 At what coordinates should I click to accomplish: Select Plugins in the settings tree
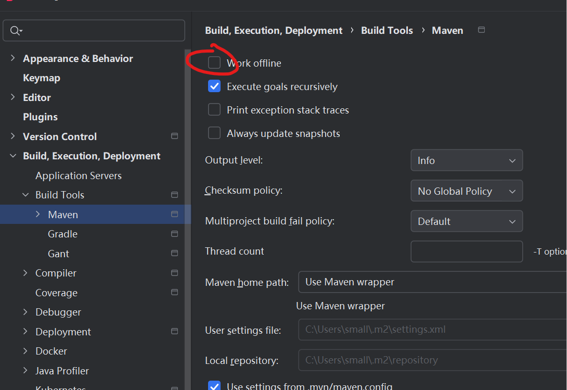click(x=40, y=117)
